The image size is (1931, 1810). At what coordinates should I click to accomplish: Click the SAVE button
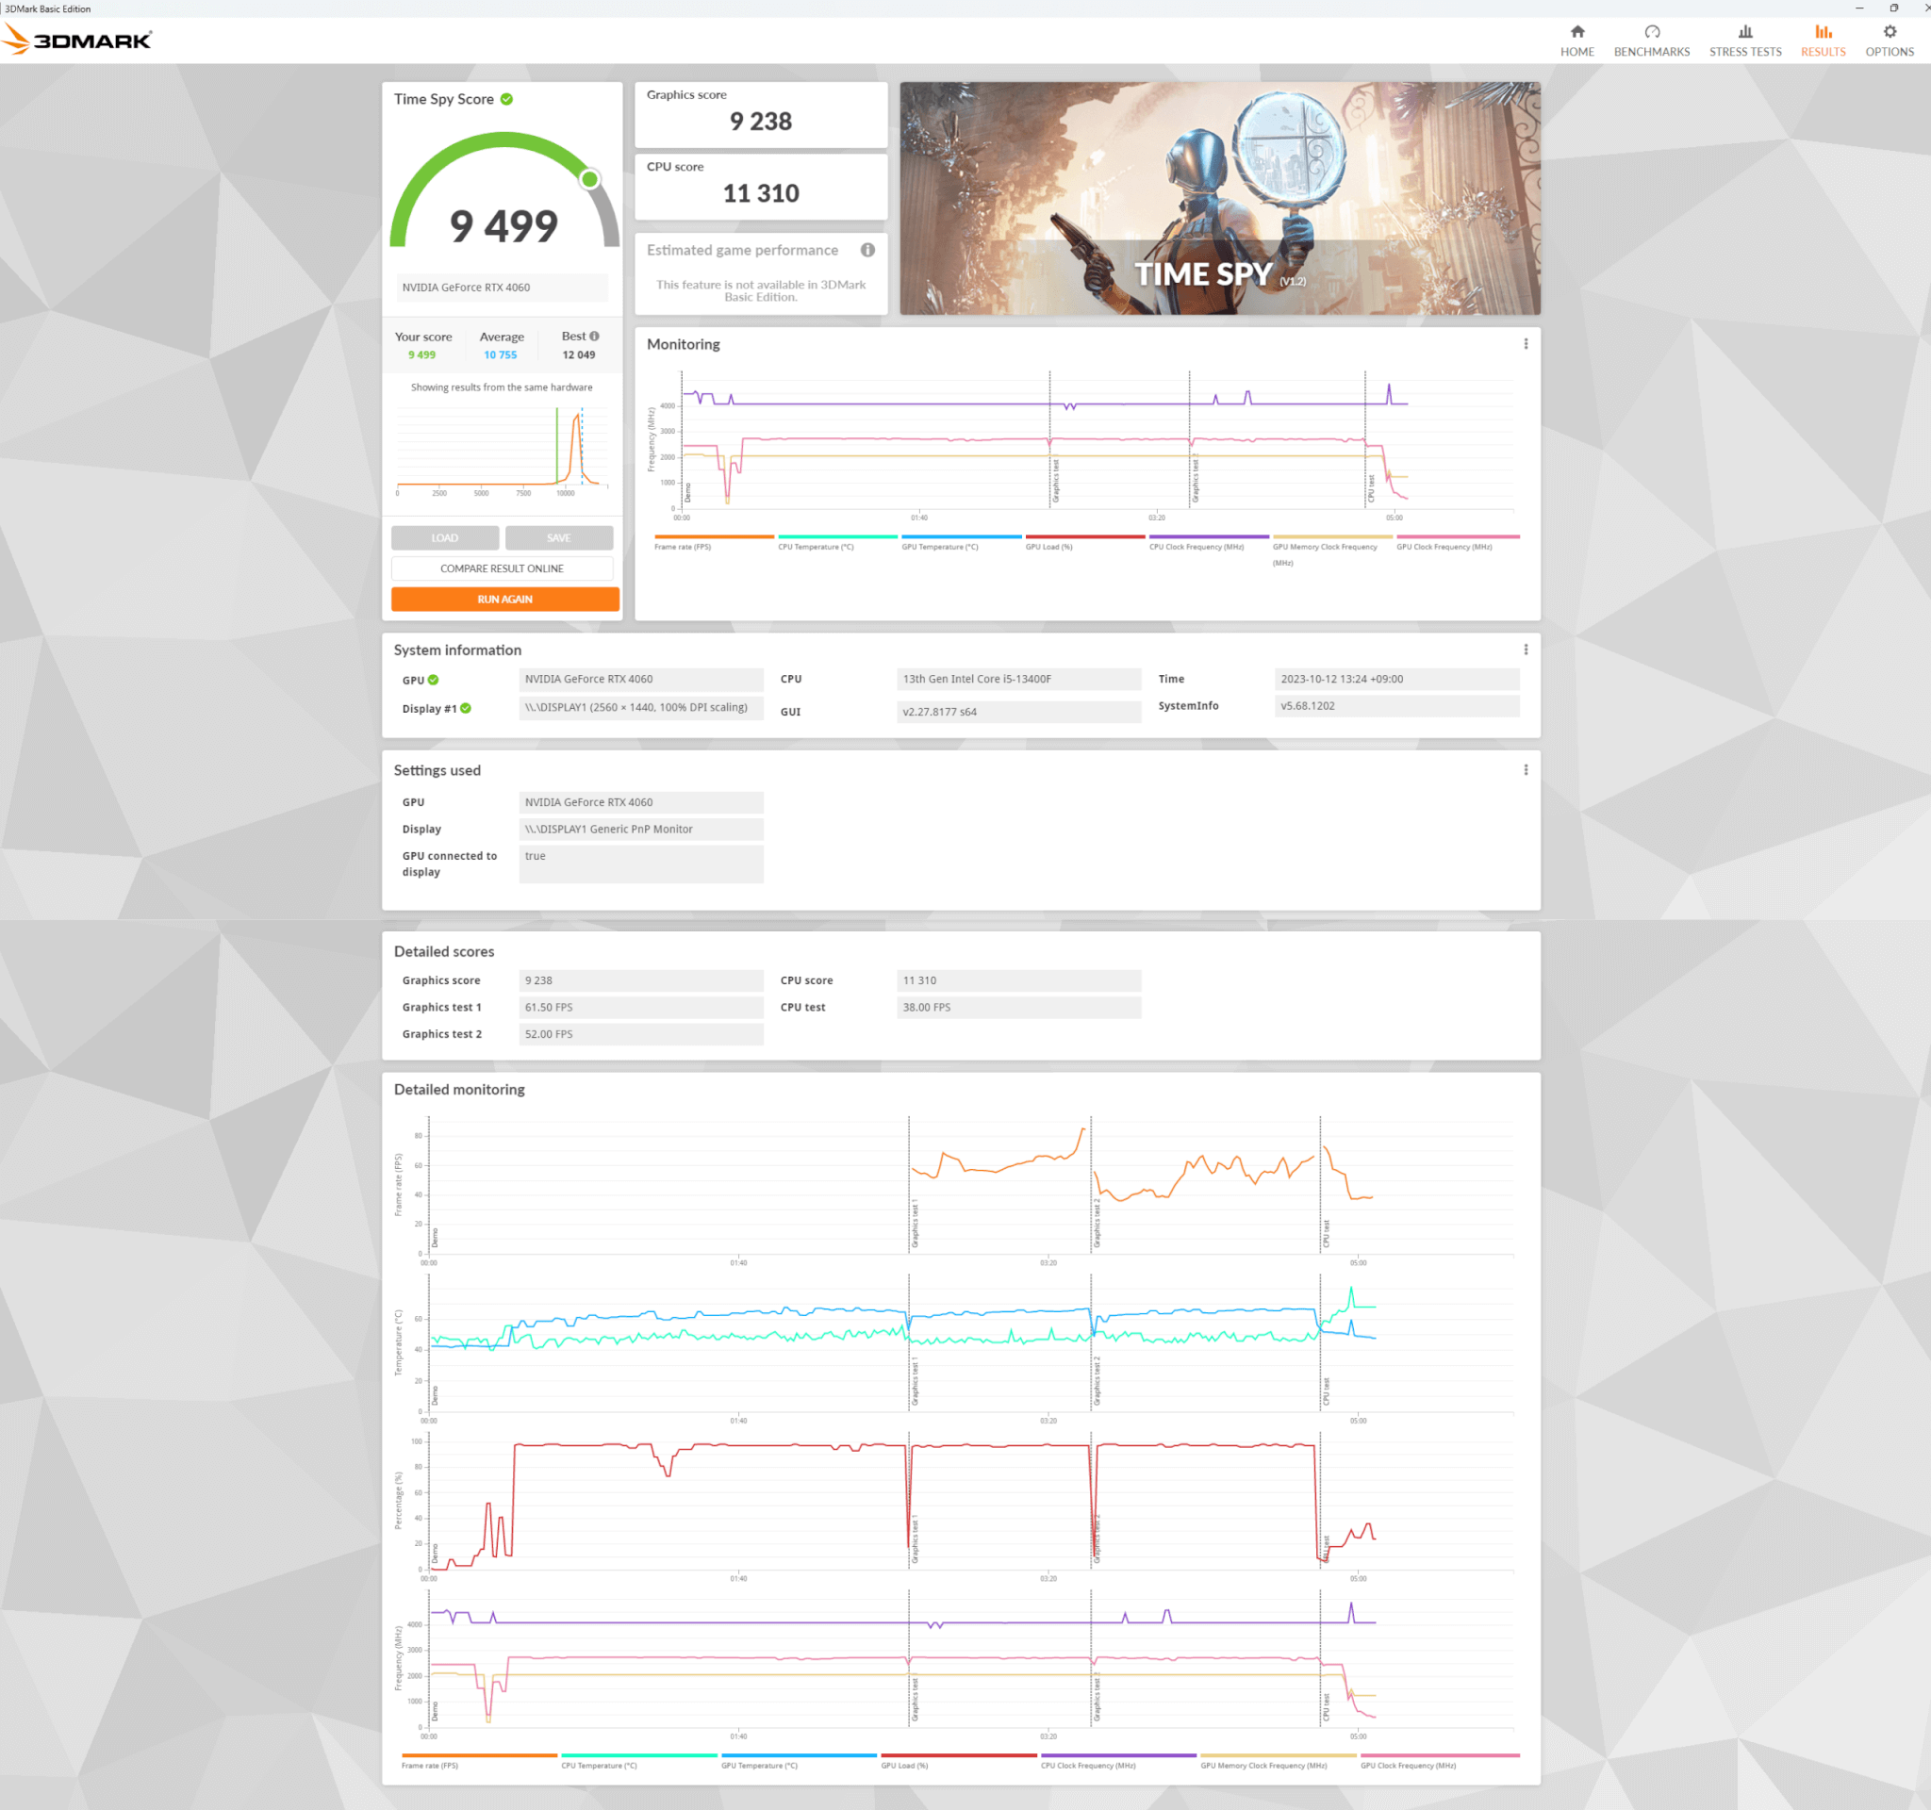pyautogui.click(x=558, y=538)
